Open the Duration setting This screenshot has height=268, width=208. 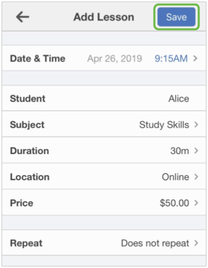(x=104, y=150)
